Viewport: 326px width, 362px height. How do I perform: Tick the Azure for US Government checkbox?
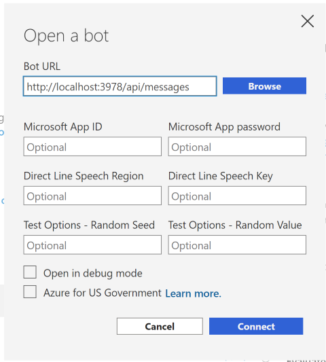(30, 291)
